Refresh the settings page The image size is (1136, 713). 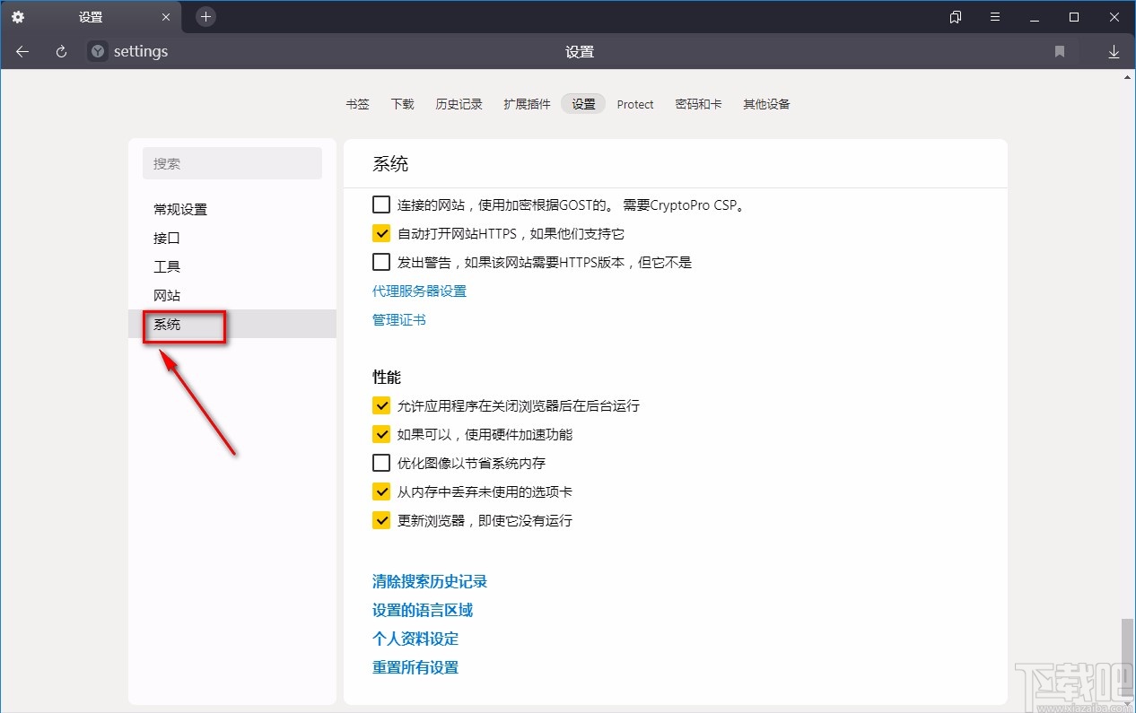point(60,51)
